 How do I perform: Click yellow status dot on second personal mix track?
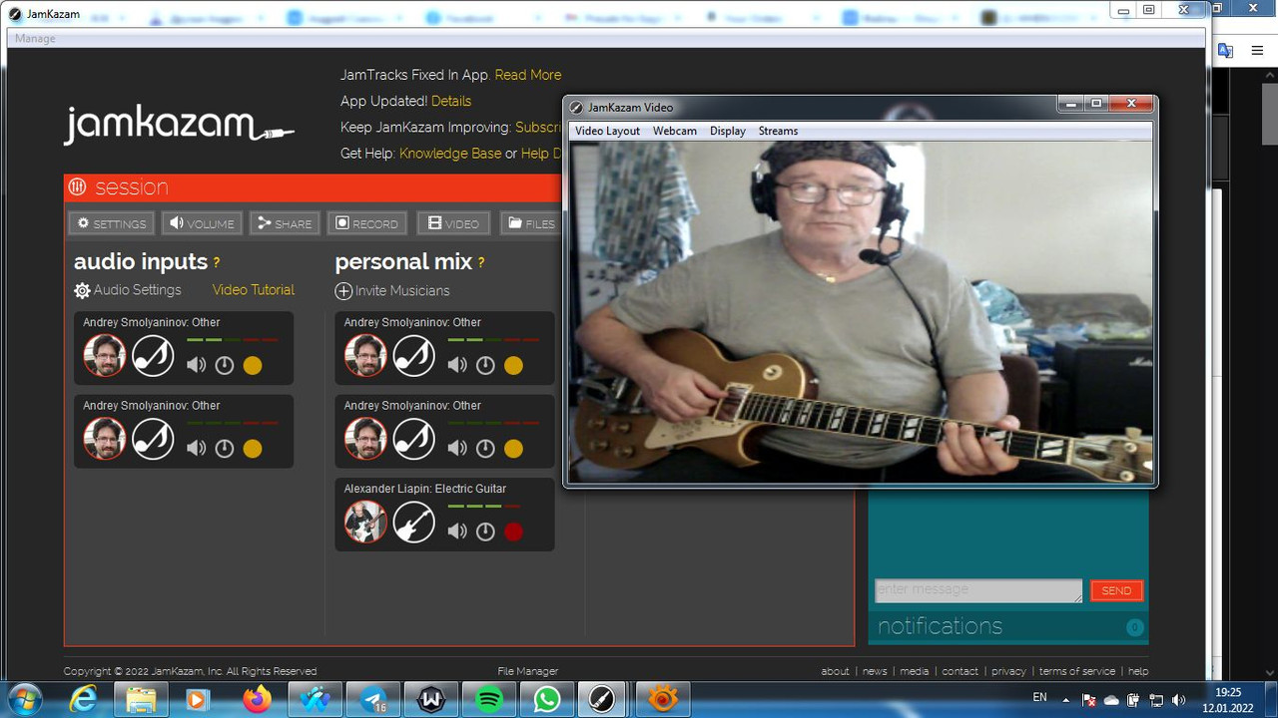pos(513,449)
